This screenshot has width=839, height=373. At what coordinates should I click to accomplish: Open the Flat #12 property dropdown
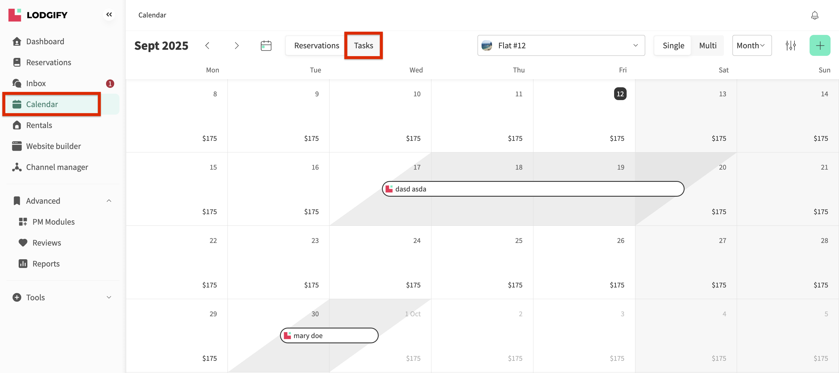coord(560,45)
